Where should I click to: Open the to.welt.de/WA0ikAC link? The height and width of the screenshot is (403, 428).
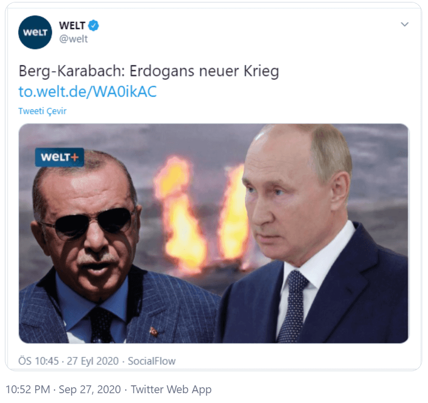(88, 92)
